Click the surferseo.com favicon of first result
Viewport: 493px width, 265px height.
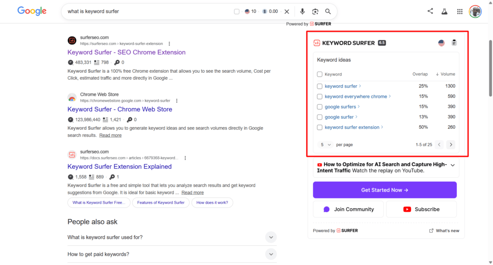pyautogui.click(x=72, y=40)
